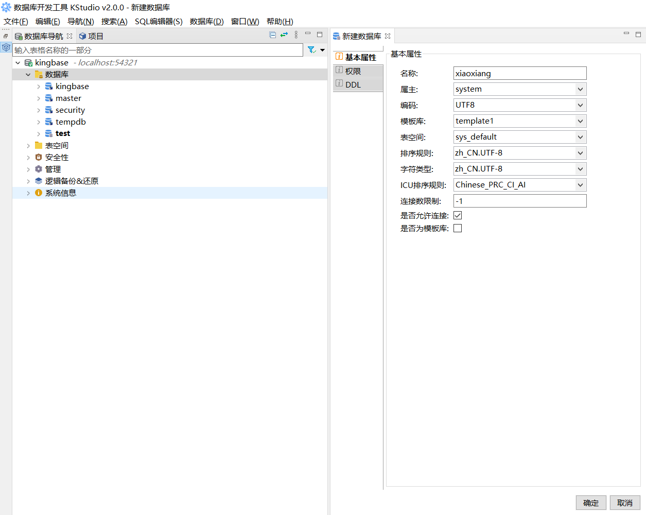Open the 权限 side tab
Viewport: 646px width, 515px height.
click(358, 71)
